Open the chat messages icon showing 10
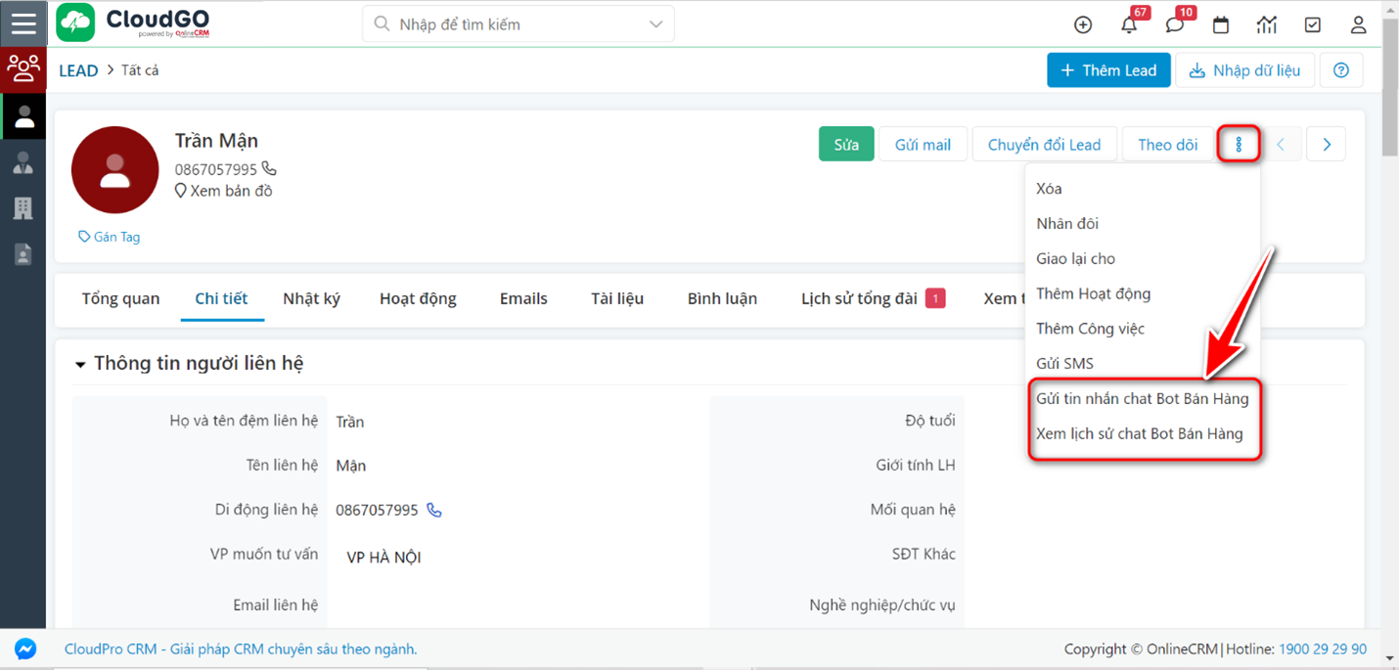 coord(1173,23)
